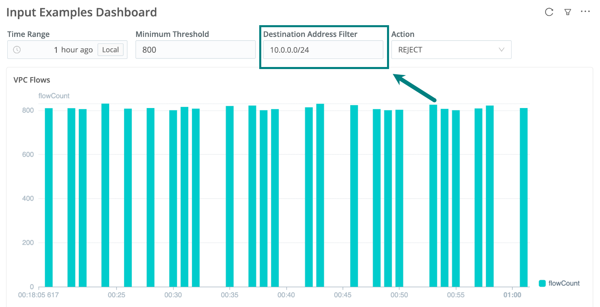
Task: Click the dashboard refresh icon
Action: (x=549, y=12)
